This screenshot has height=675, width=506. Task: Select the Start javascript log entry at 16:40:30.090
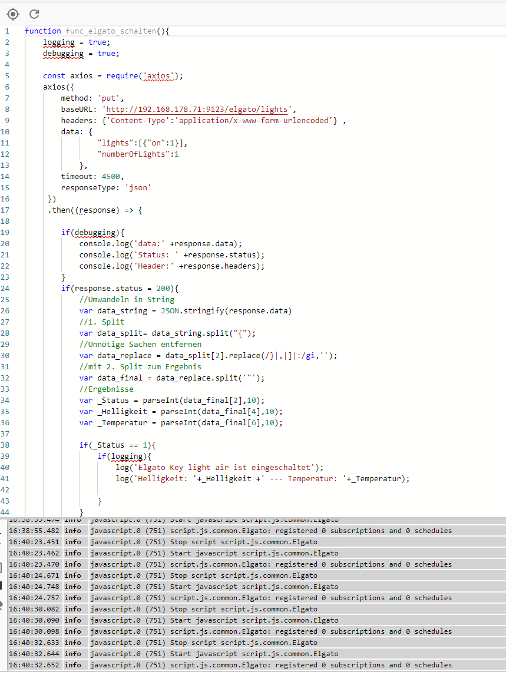click(257, 620)
